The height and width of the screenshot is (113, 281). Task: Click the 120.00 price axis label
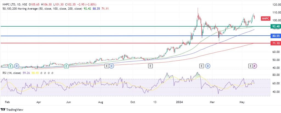pos(276,4)
